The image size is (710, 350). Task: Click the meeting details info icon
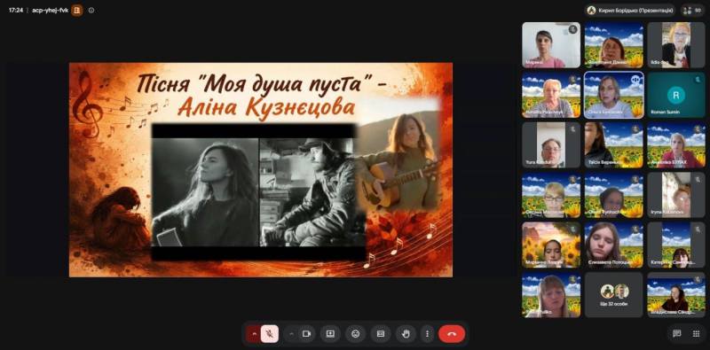coord(91,10)
